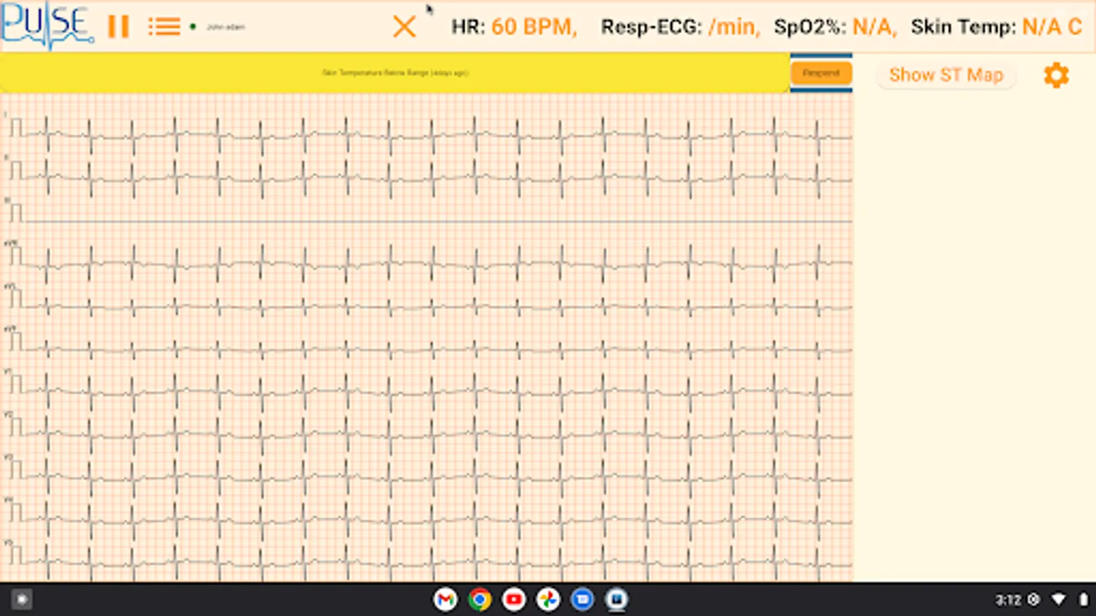Open YouTube from the shelf

(514, 599)
